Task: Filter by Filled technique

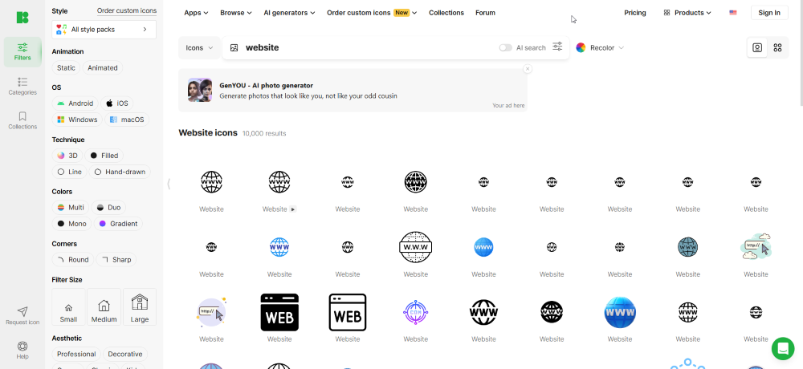Action: pyautogui.click(x=104, y=156)
